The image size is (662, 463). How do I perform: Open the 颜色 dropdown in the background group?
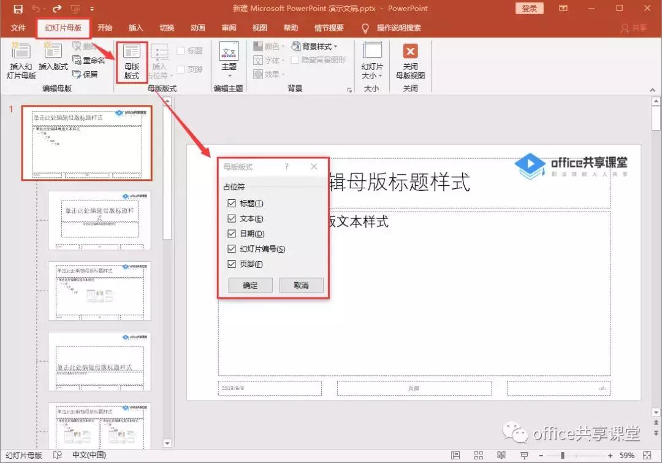pyautogui.click(x=268, y=46)
